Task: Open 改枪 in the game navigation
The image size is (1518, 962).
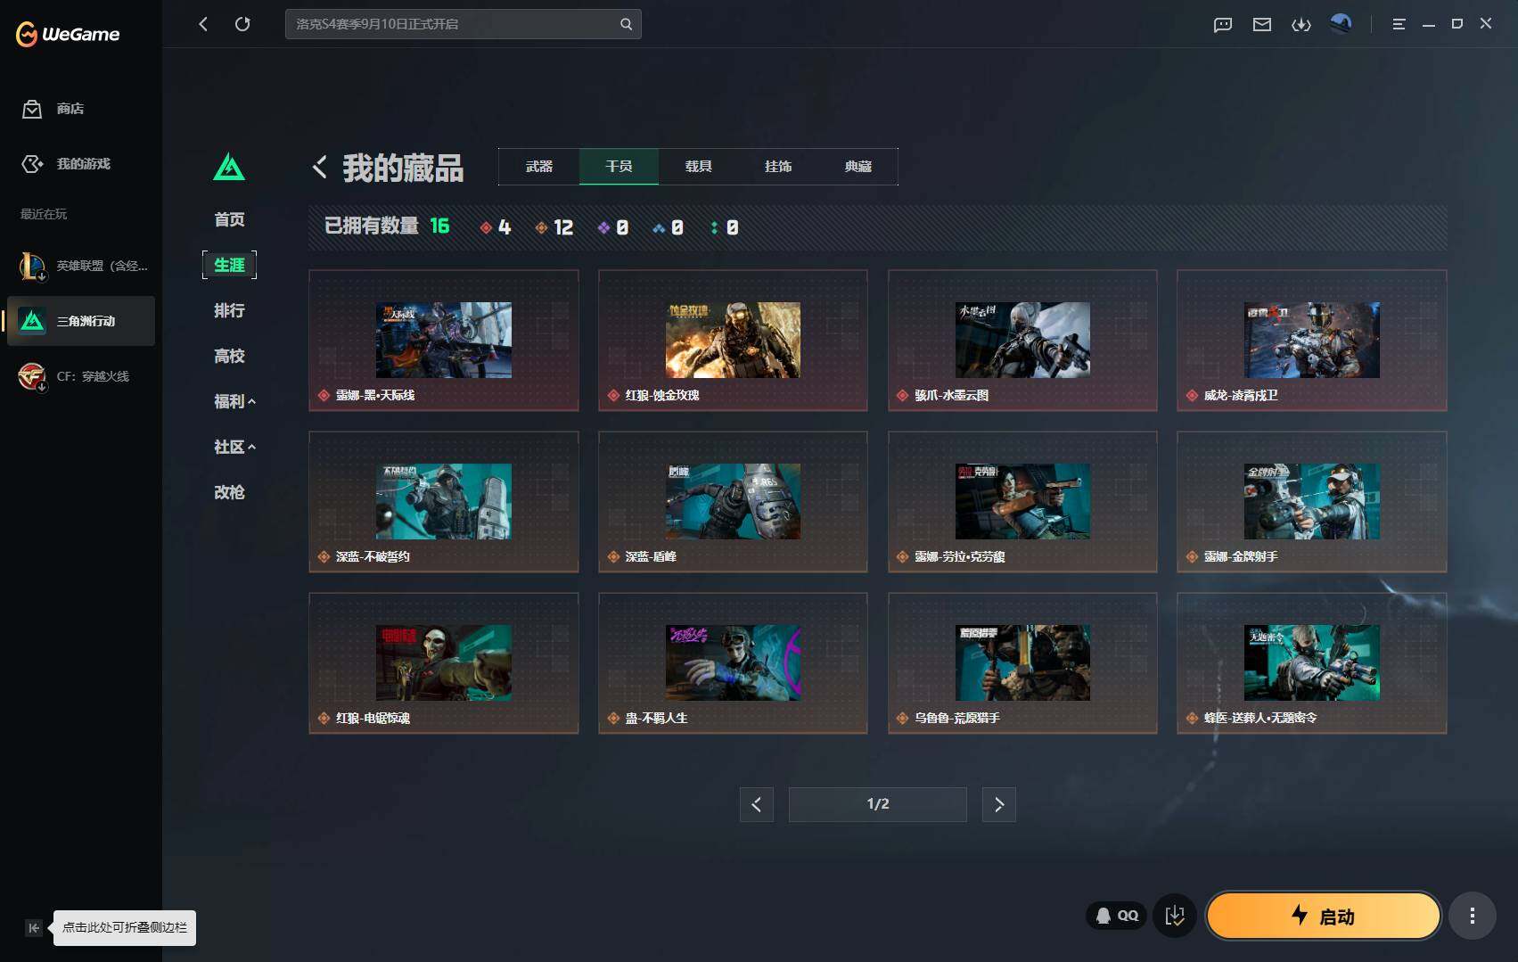Action: (x=229, y=492)
